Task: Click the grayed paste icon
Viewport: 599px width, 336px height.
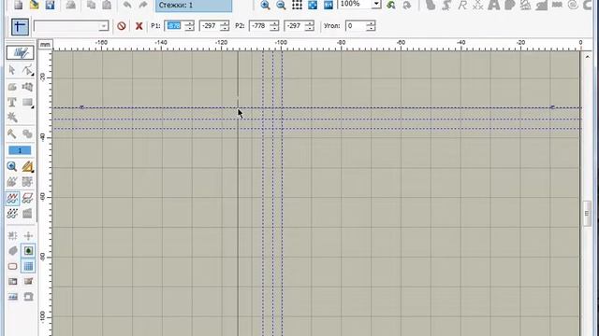Action: (x=107, y=5)
